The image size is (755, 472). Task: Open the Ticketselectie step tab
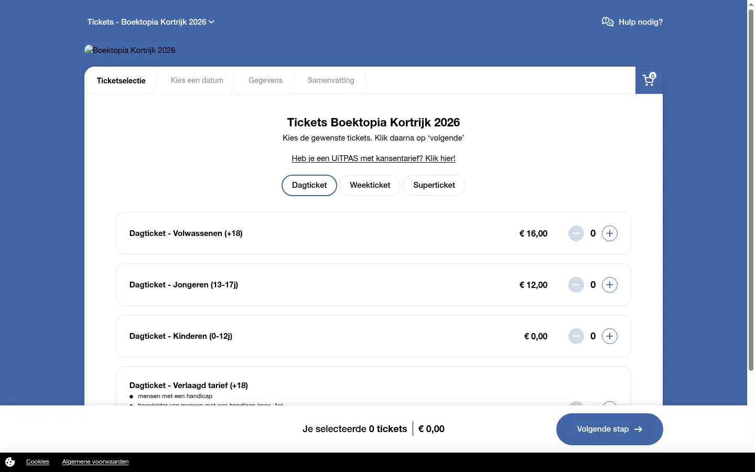tap(121, 80)
